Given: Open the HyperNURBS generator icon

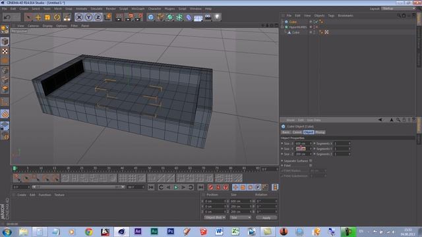Looking at the screenshot, I should (x=170, y=17).
